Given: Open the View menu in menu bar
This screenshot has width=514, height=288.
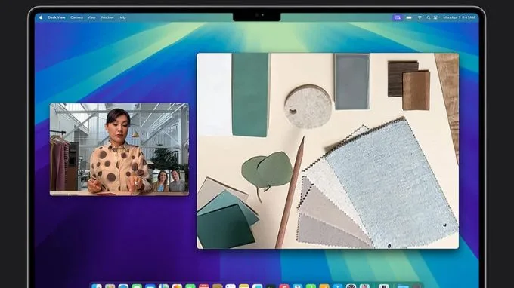Looking at the screenshot, I should coord(91,17).
